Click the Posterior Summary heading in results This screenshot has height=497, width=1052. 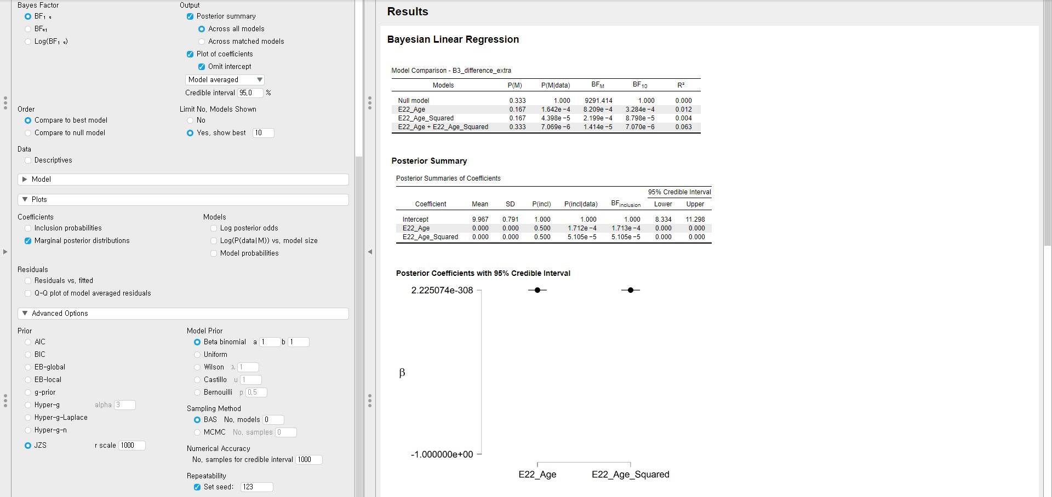tap(429, 161)
